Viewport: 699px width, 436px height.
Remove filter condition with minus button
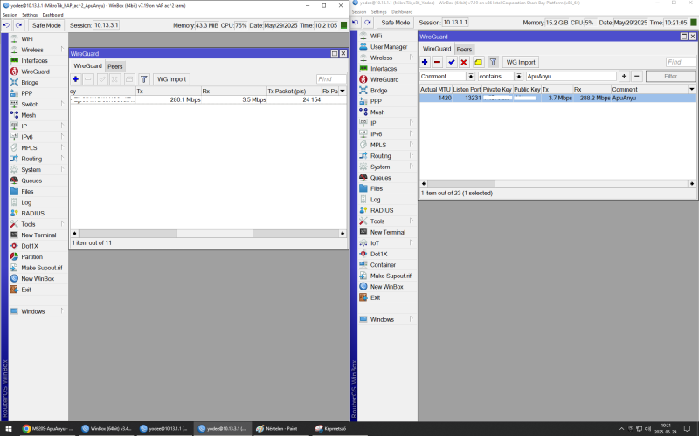[637, 77]
